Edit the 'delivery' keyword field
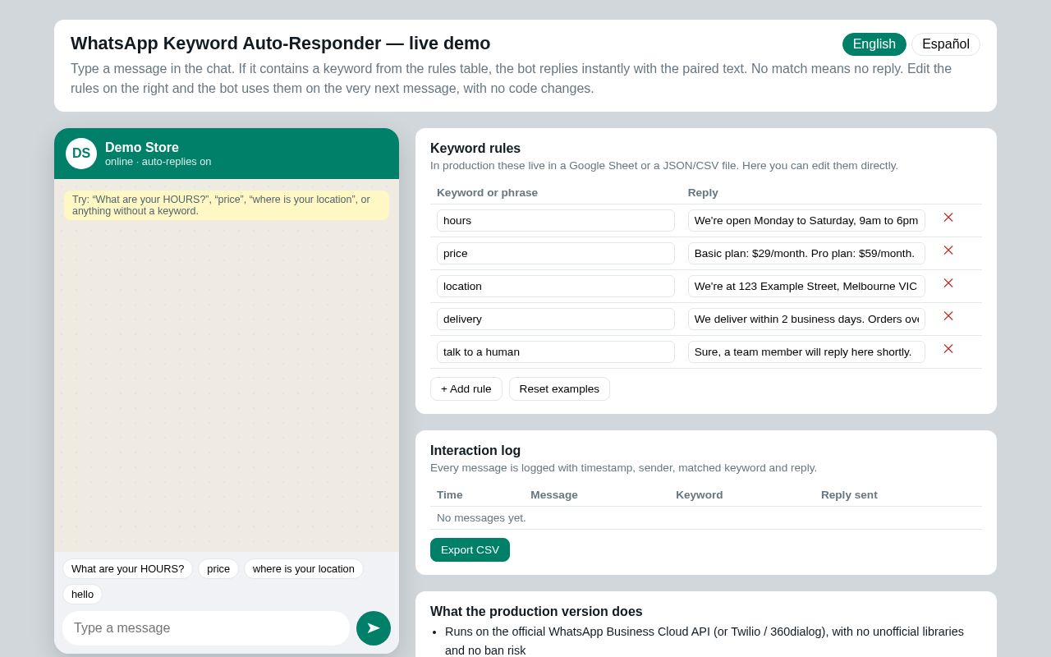This screenshot has height=657, width=1051. pos(556,319)
